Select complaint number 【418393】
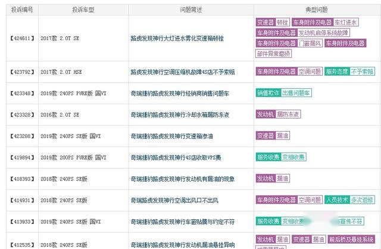This screenshot has width=381, height=249. [x=22, y=179]
